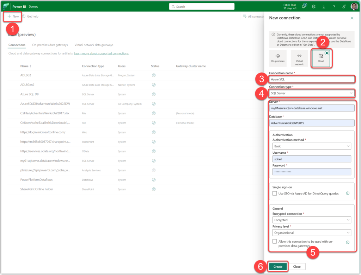Screen dimensions: 361x275
Task: Select the On-premises connection option
Action: (x=278, y=58)
